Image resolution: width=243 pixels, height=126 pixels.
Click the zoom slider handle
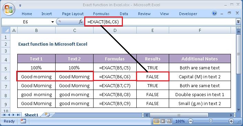(x=211, y=121)
